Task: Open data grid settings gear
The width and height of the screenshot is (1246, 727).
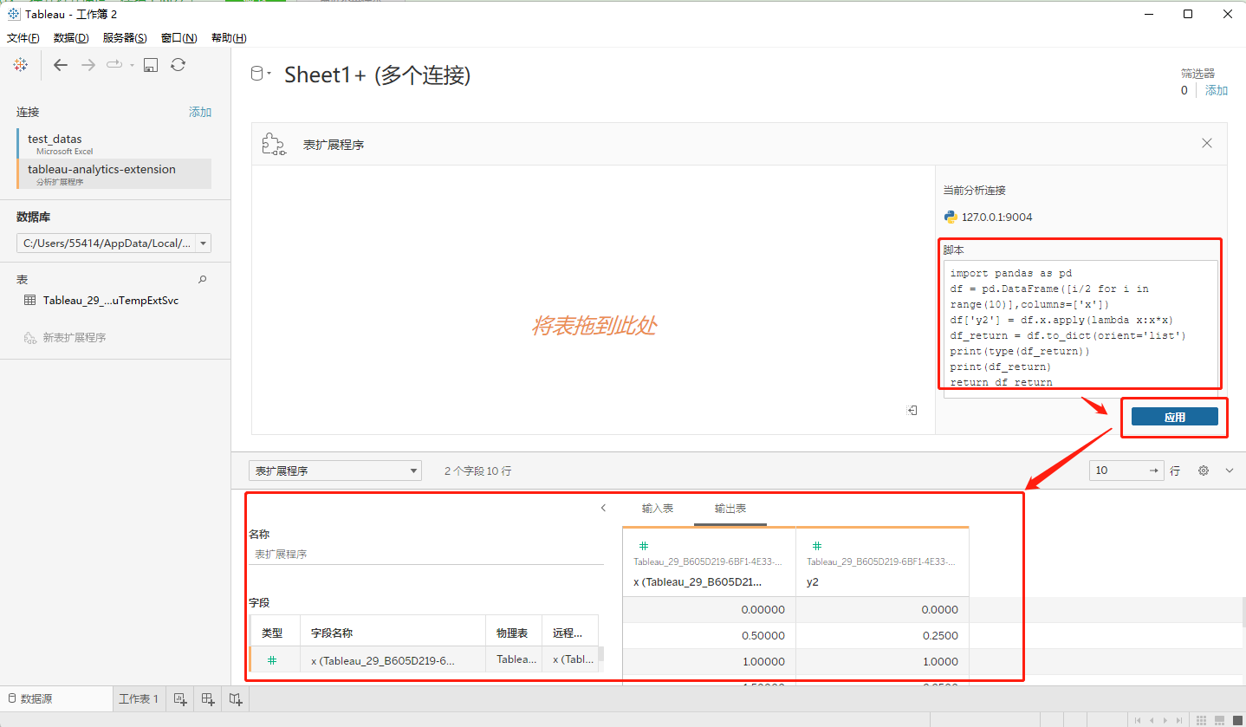Action: click(x=1204, y=471)
